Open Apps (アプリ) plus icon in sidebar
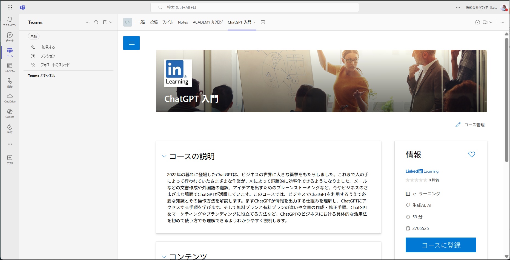The image size is (510, 260). [x=10, y=159]
